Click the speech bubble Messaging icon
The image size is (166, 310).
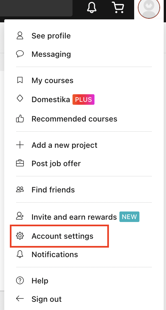[x=20, y=54]
